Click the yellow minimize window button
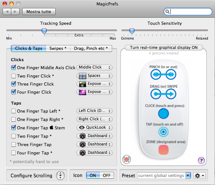 tap(12, 4)
